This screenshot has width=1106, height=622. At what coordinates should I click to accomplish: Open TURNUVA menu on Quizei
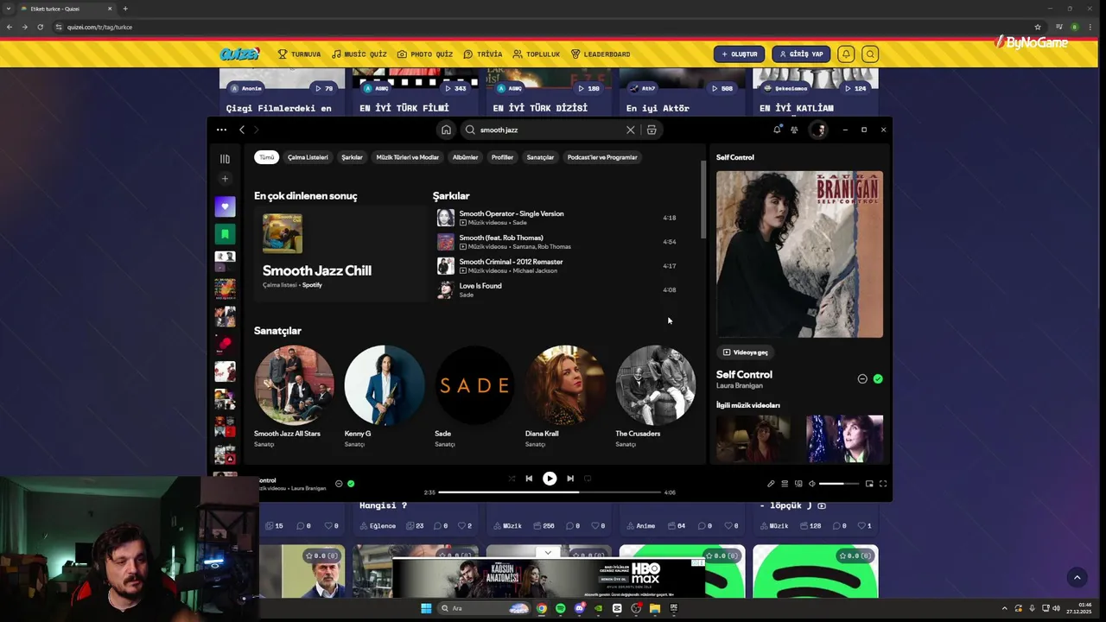pos(299,54)
